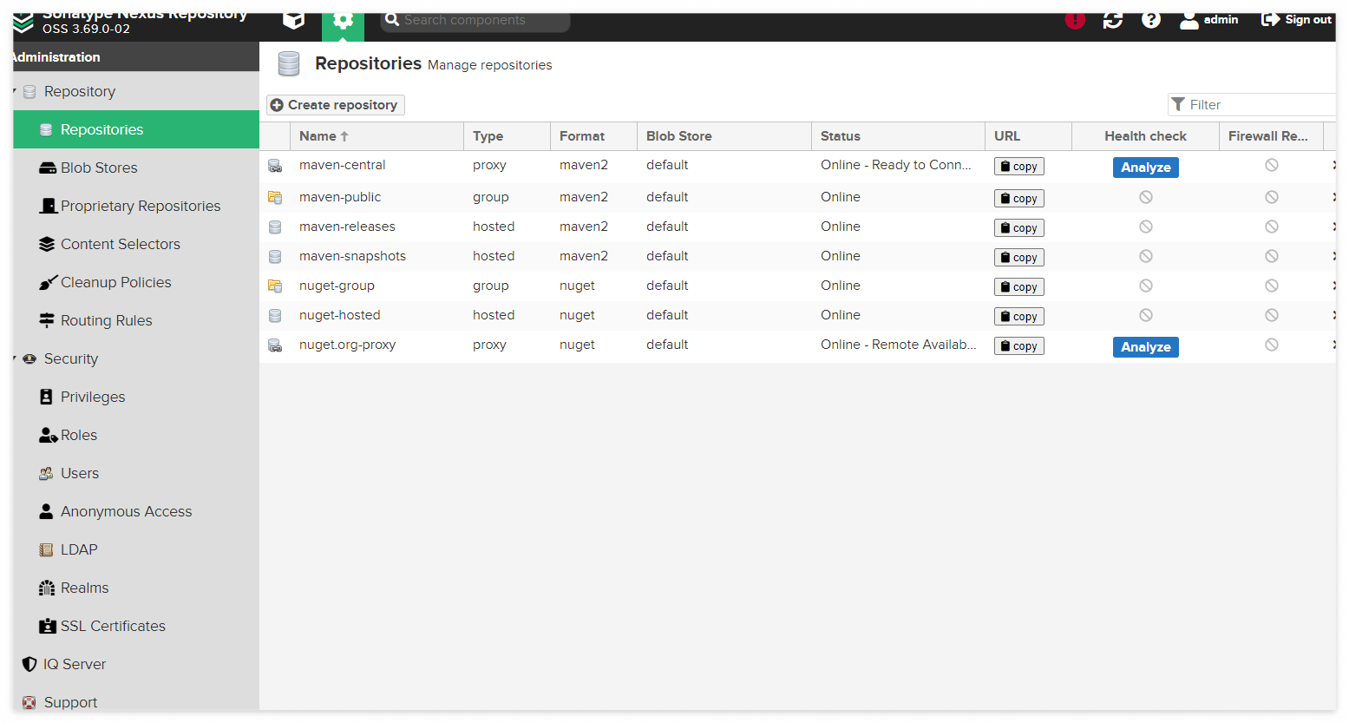Click the Health check column header

(1145, 136)
